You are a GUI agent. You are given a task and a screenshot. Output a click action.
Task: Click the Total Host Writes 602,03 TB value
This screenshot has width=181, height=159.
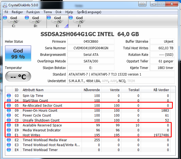(x=162, y=48)
